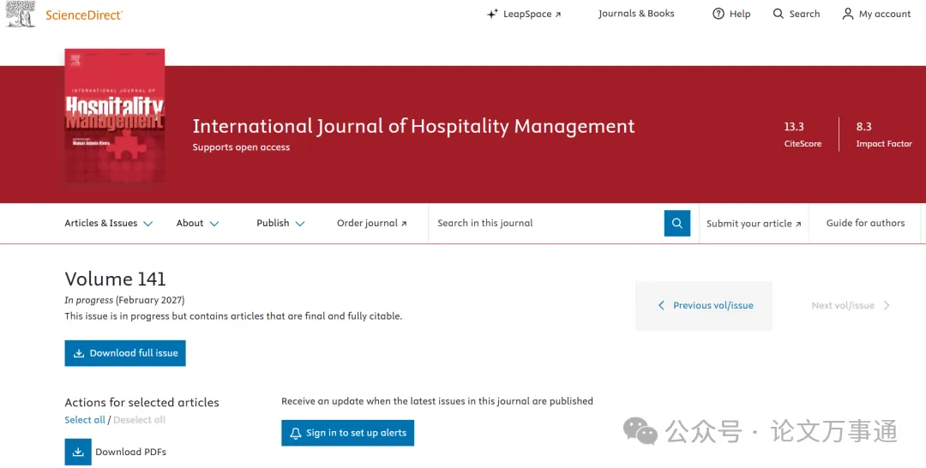Open the Help link
Image resolution: width=926 pixels, height=468 pixels.
coord(731,14)
